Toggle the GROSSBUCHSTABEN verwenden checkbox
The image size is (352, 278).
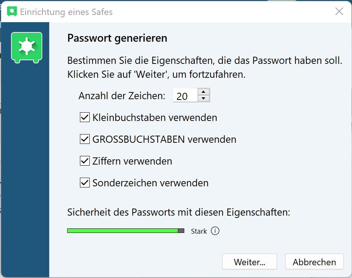84,139
